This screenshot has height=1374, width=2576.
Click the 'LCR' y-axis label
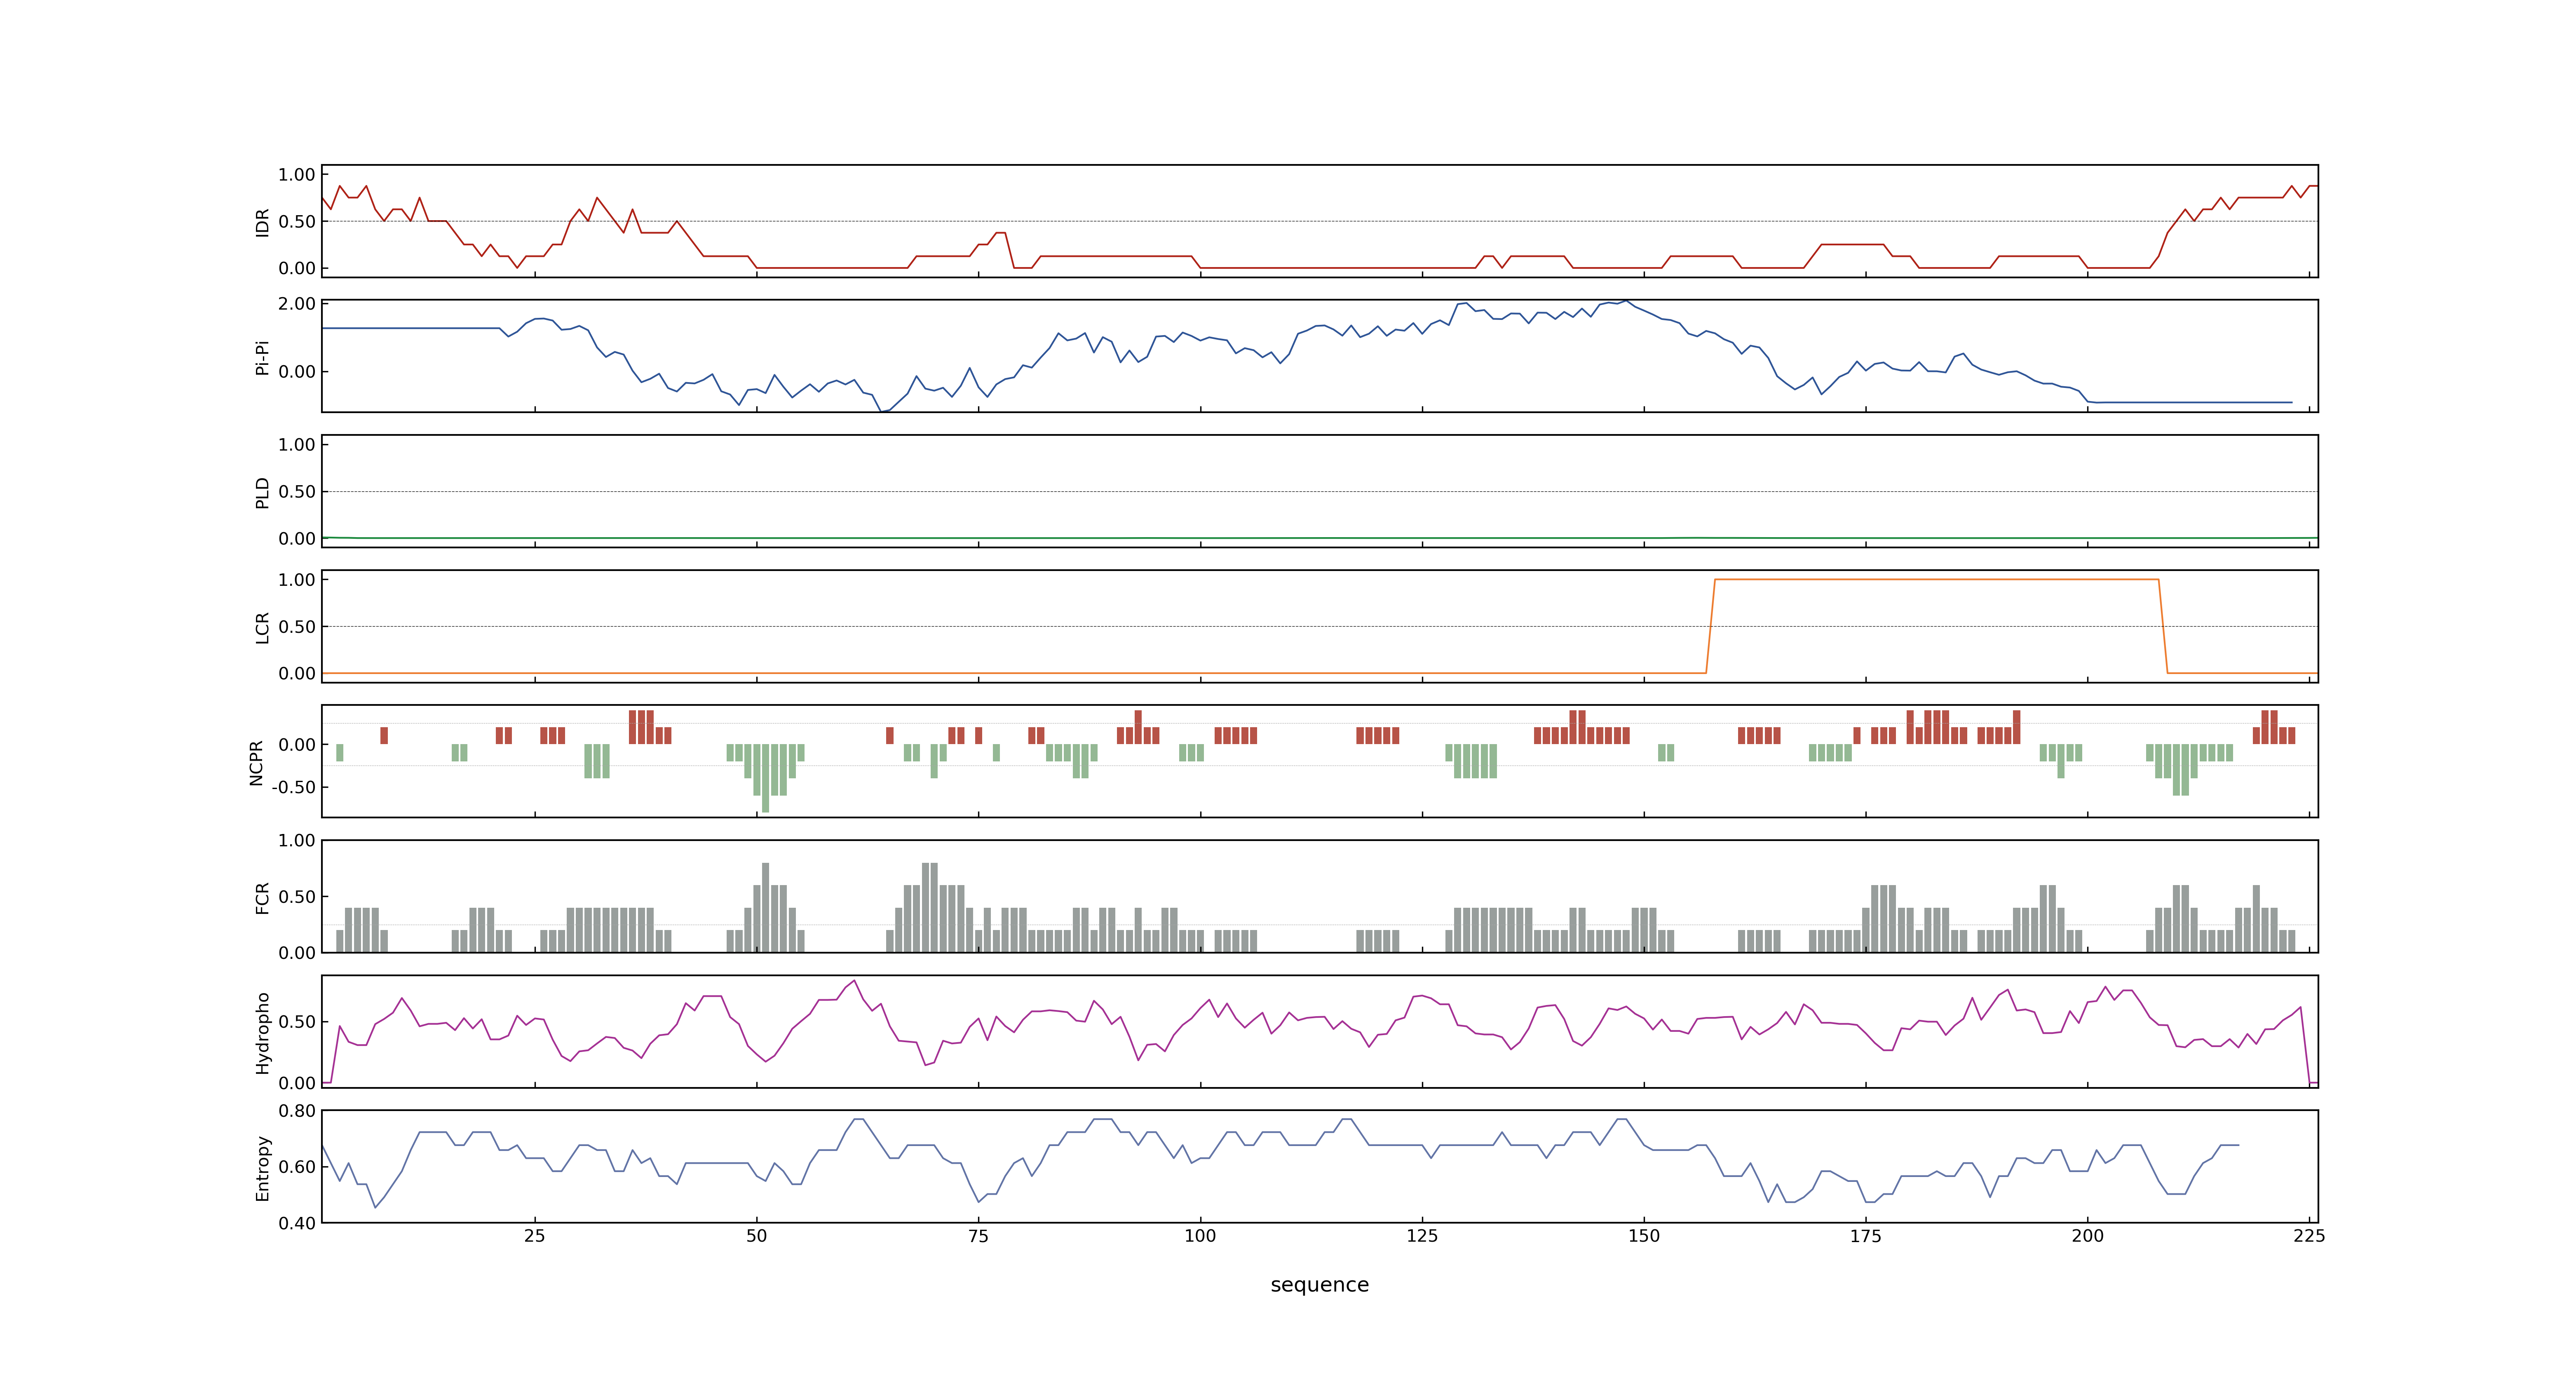263,627
